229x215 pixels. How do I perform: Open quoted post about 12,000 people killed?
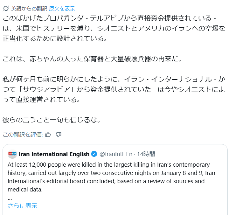tap(109, 173)
